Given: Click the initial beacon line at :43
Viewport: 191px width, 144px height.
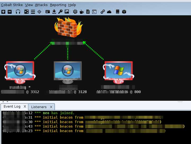Looking at the screenshot, I should tap(94, 126).
